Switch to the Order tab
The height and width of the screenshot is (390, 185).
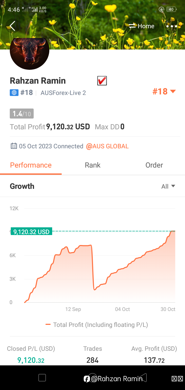coord(154,165)
